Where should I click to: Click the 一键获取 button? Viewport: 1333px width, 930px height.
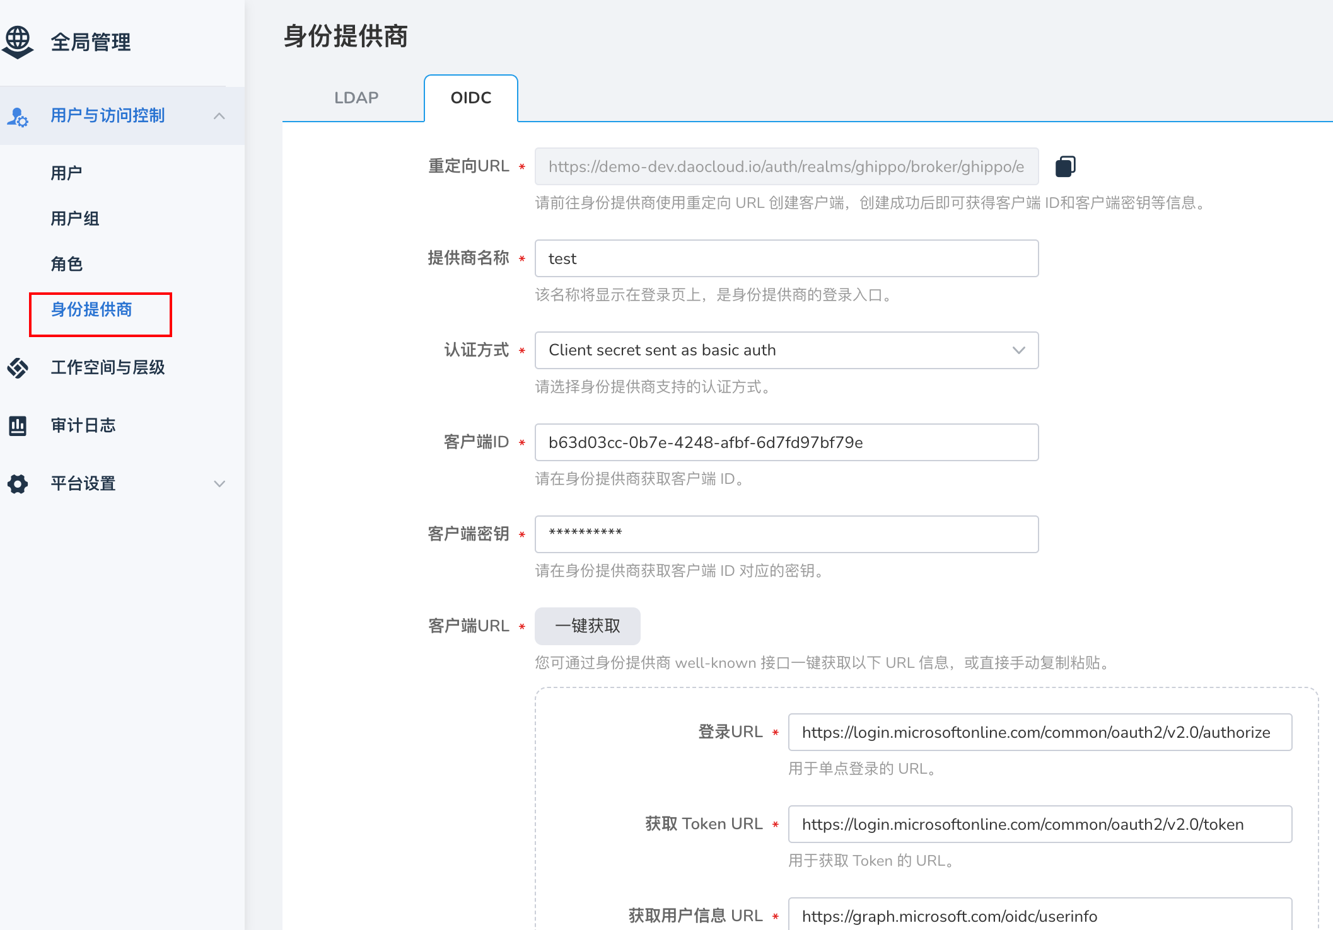pyautogui.click(x=587, y=626)
